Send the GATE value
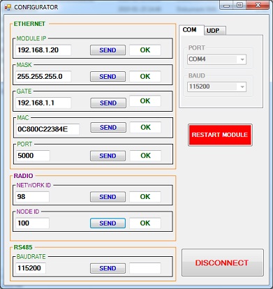The height and width of the screenshot is (289, 273). (108, 103)
